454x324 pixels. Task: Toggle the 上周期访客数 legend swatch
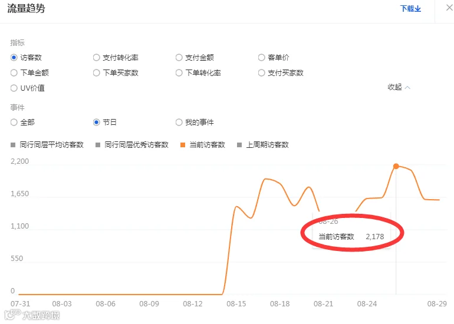[239, 145]
